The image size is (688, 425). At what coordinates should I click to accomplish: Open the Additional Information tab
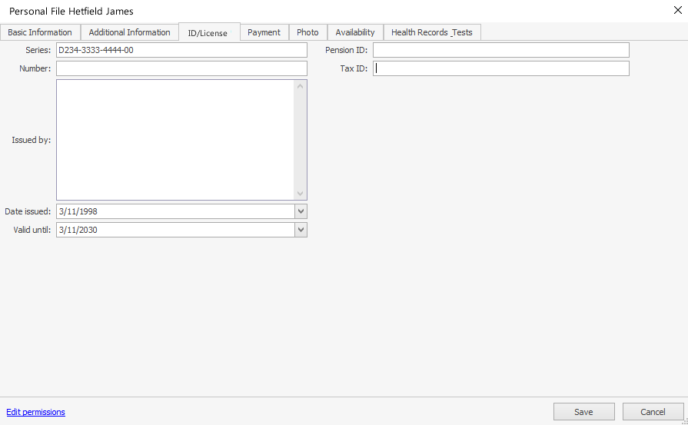129,32
